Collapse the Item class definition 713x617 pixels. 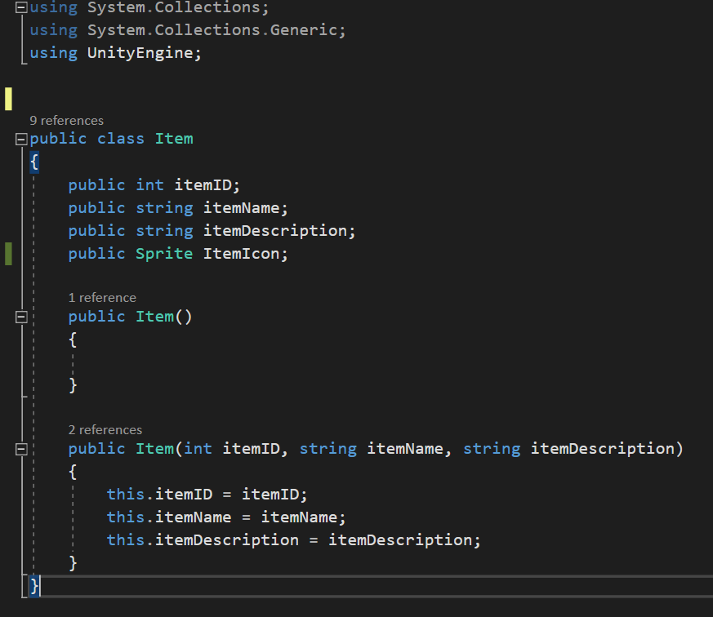(21, 138)
